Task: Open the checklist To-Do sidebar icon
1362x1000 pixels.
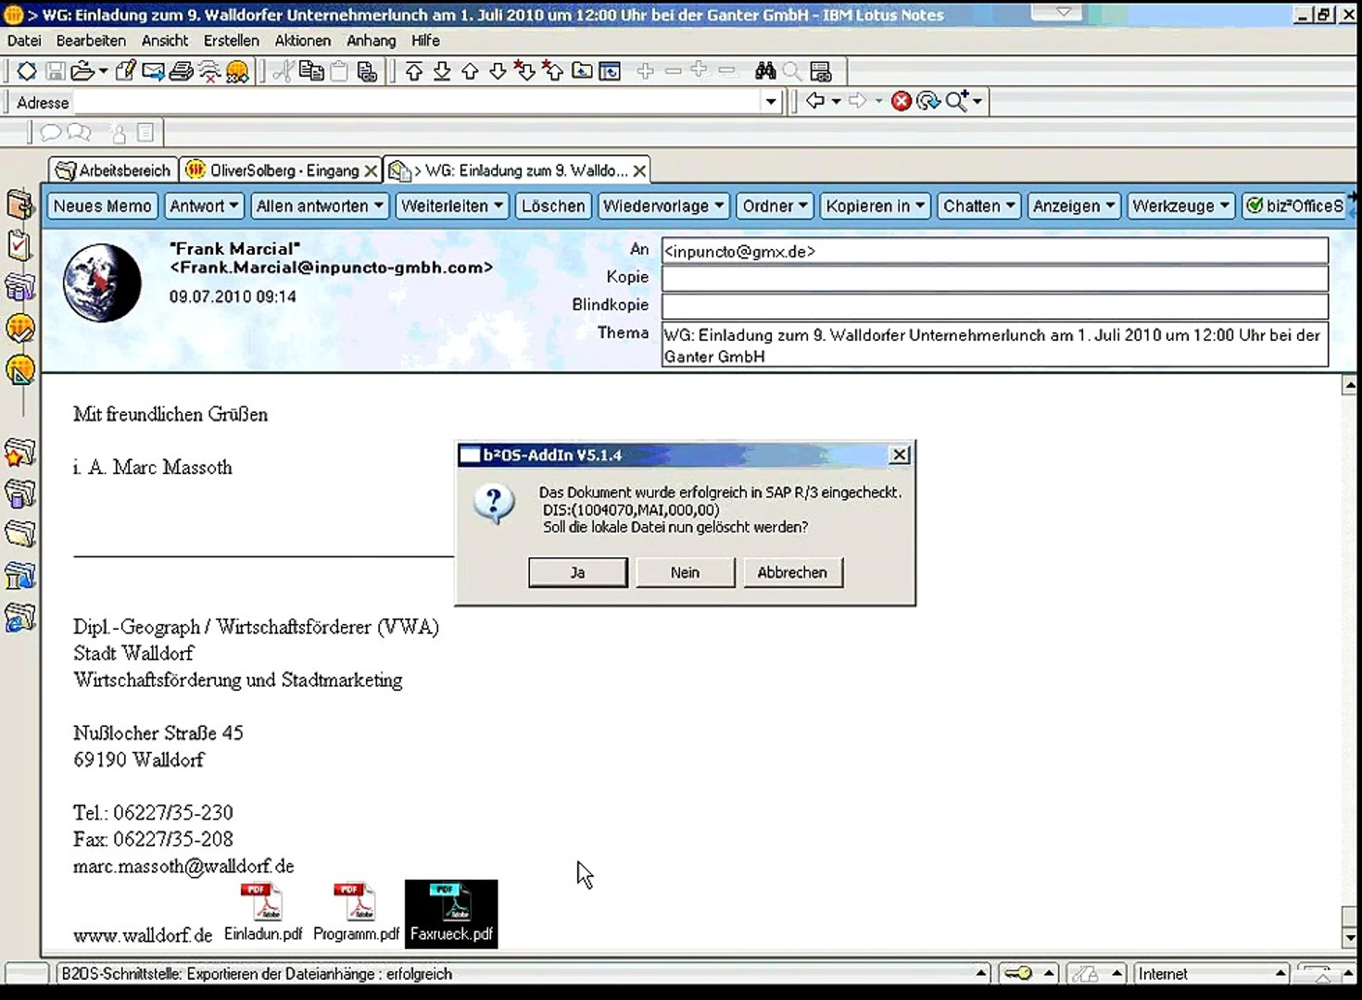Action: tap(19, 245)
